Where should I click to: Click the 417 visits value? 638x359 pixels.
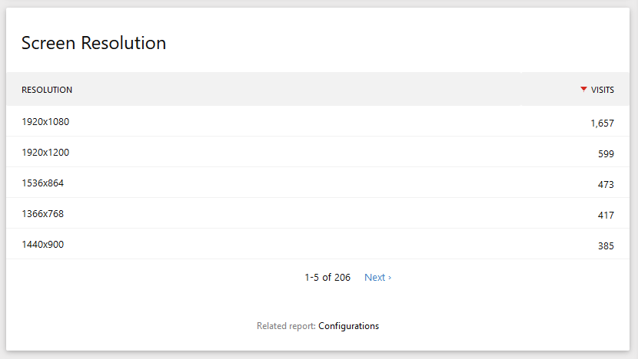tap(606, 216)
